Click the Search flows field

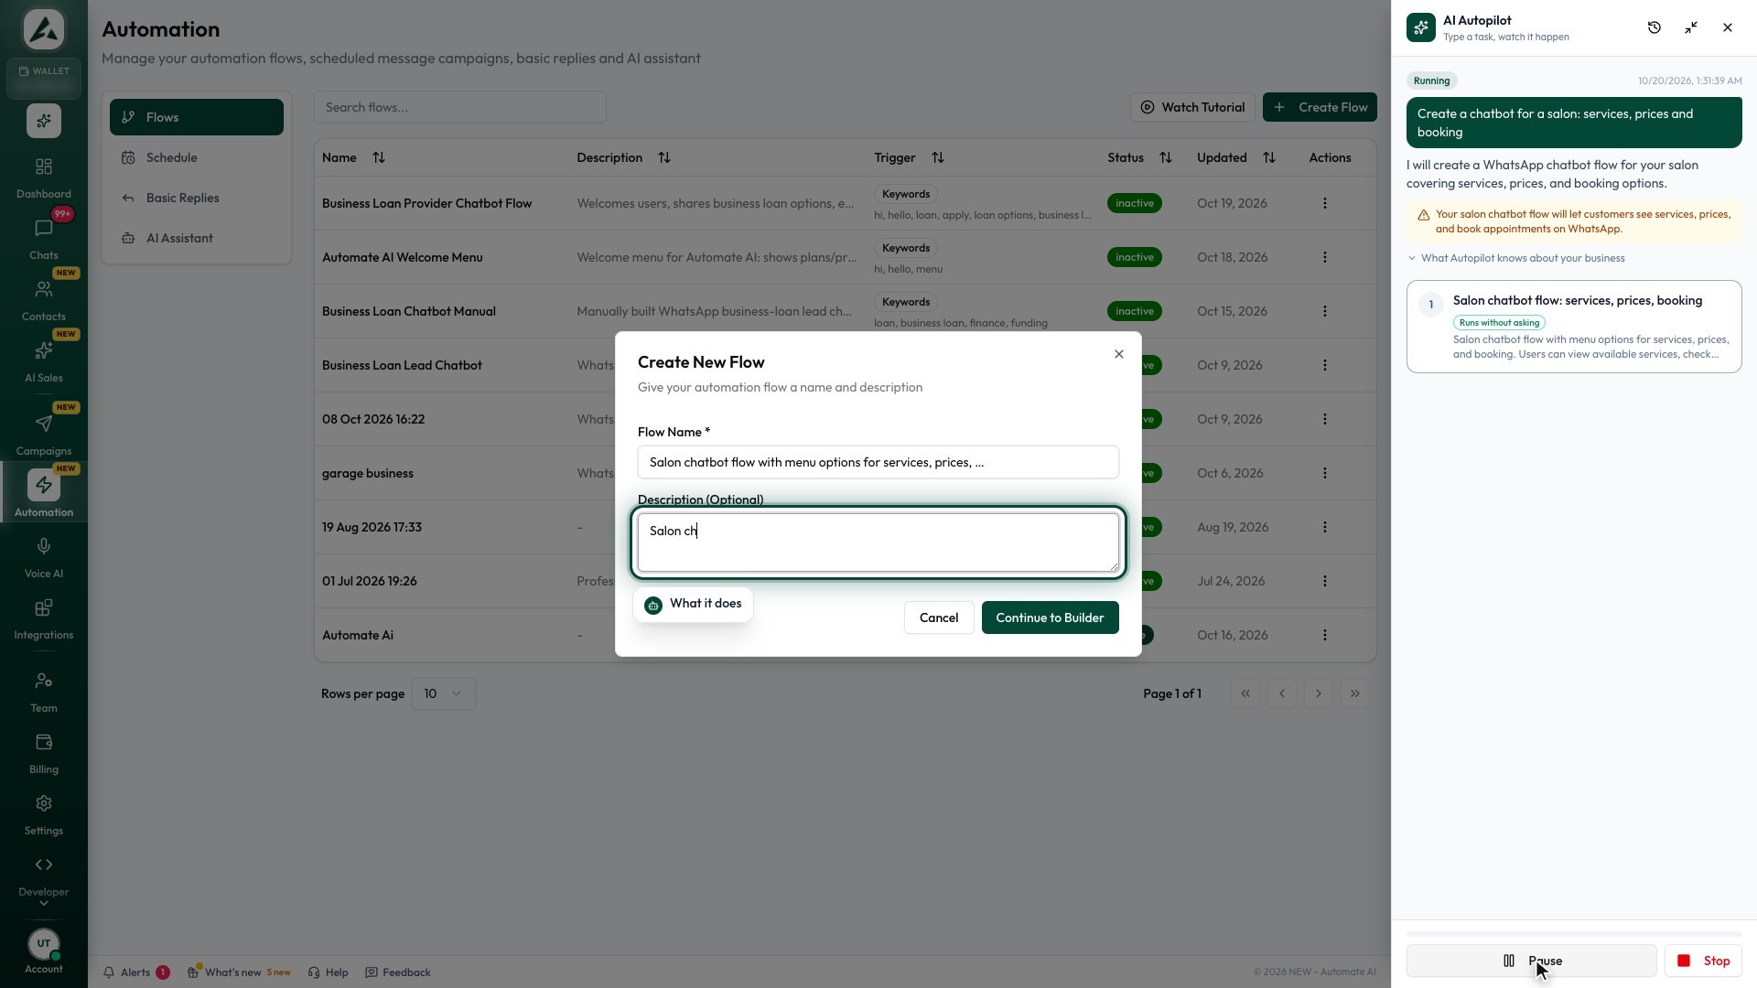[x=459, y=107]
